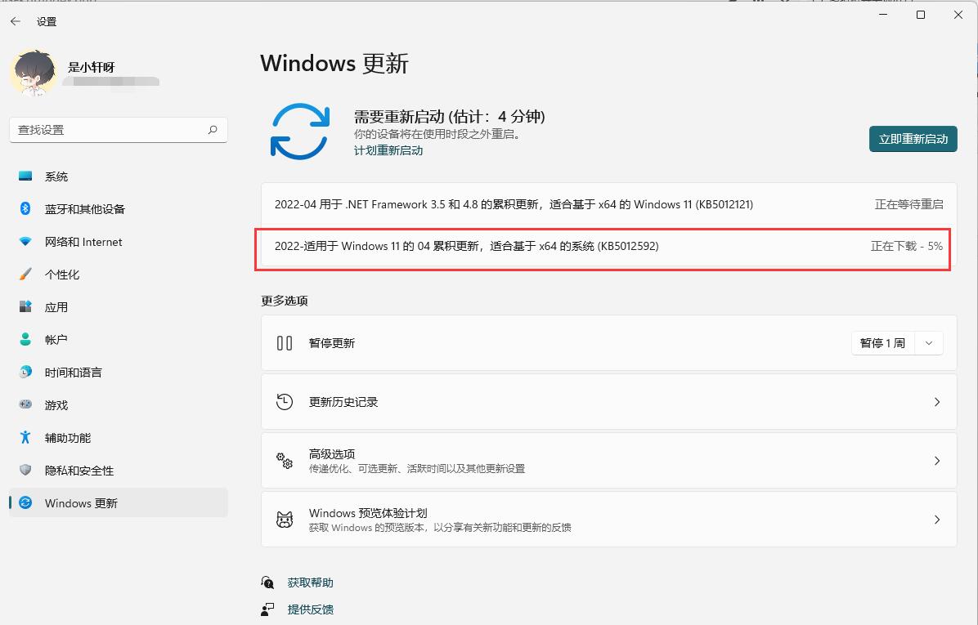
Task: Open 系统 via its monitor icon
Action: [25, 176]
